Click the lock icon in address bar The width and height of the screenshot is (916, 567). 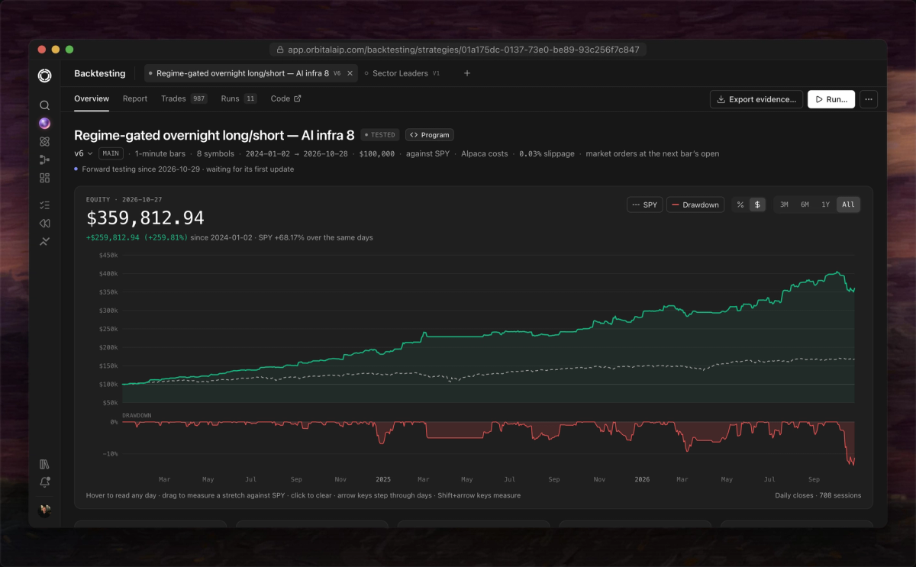[x=280, y=50]
